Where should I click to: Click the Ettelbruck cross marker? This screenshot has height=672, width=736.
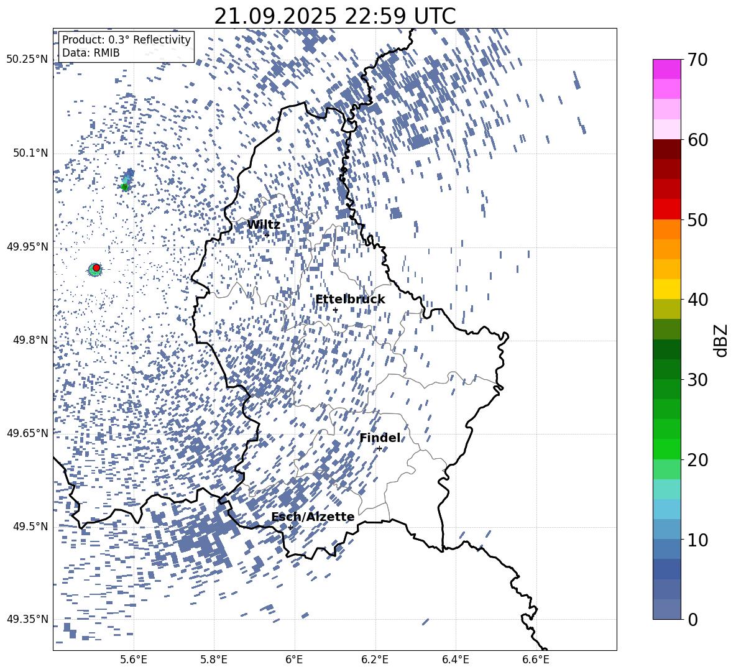tap(335, 310)
